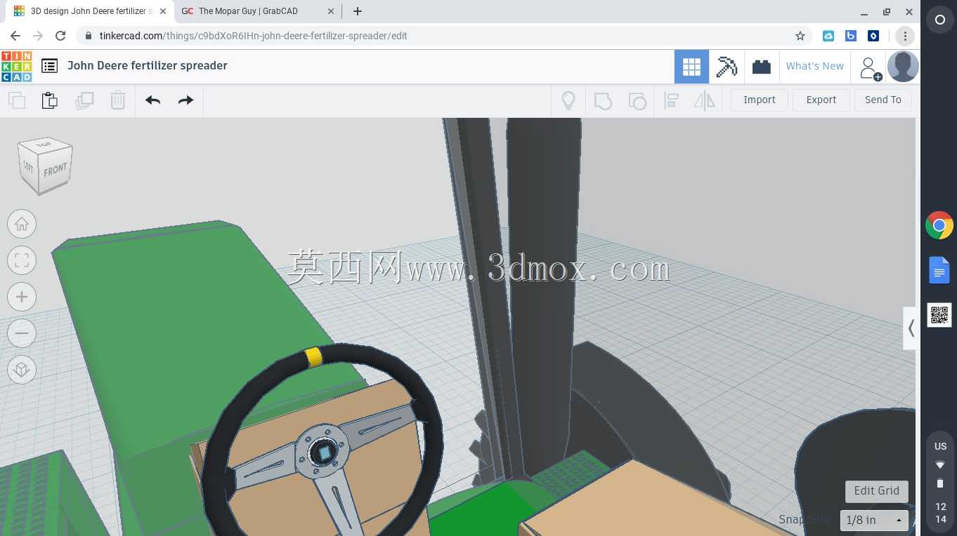957x536 pixels.
Task: Click the Delete trash icon
Action: 118,100
